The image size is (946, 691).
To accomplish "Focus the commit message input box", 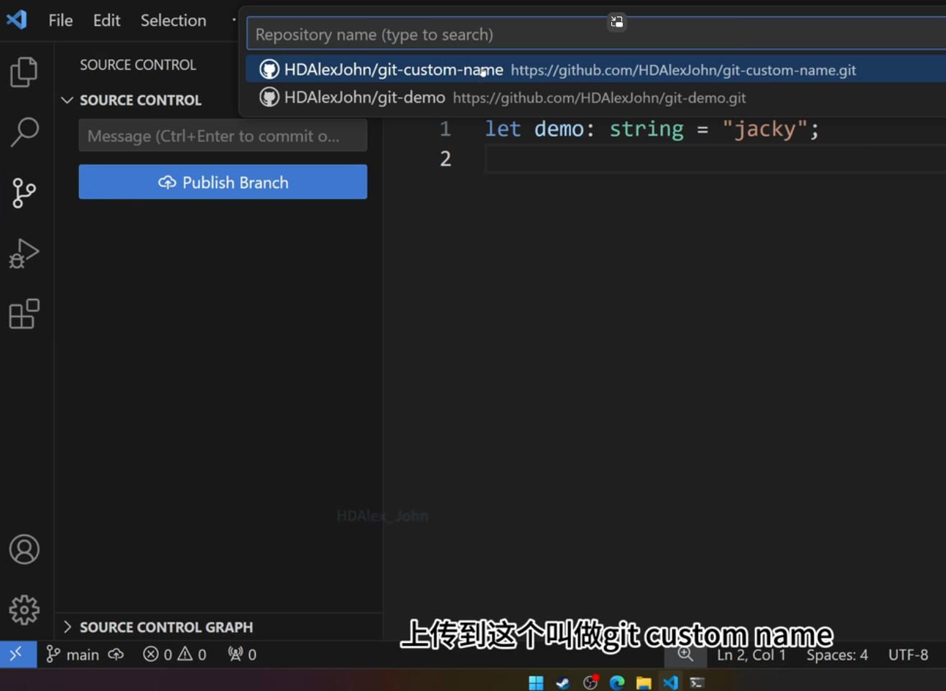I will coord(223,136).
